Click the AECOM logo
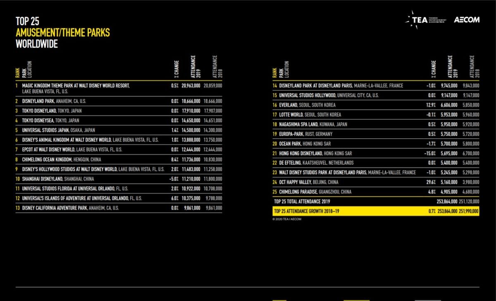 click(467, 20)
